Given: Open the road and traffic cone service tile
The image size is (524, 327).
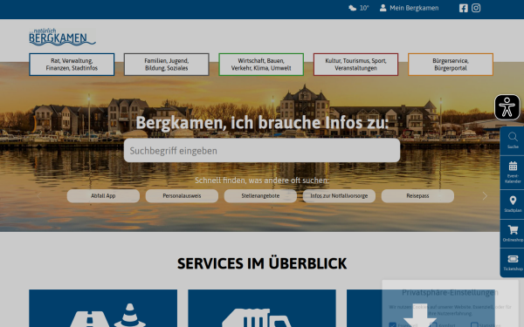Looking at the screenshot, I should click(103, 309).
